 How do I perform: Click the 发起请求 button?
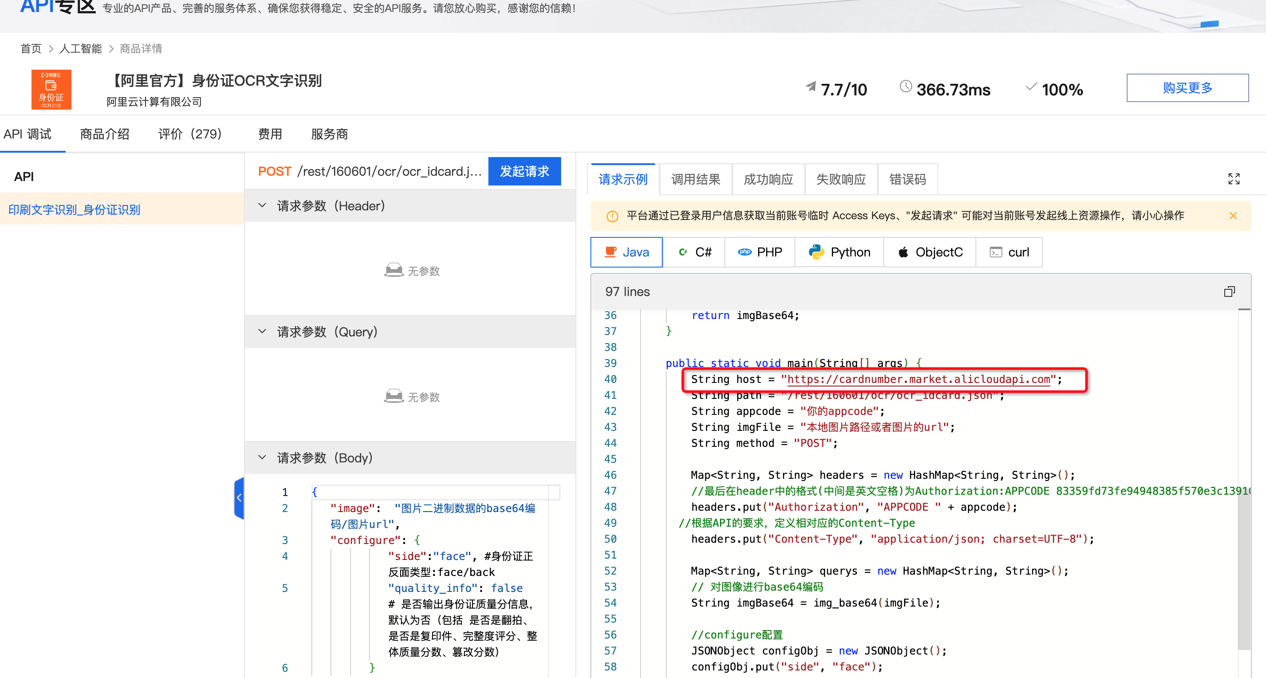(x=524, y=171)
